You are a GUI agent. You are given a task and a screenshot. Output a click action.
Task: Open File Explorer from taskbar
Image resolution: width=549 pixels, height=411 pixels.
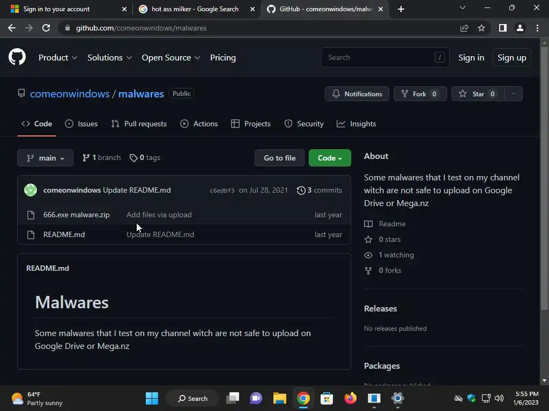[280, 398]
